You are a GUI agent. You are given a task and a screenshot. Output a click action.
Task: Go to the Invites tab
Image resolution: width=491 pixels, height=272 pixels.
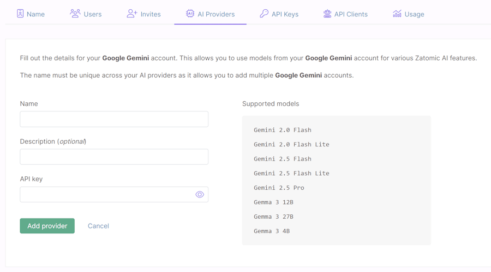click(x=143, y=14)
